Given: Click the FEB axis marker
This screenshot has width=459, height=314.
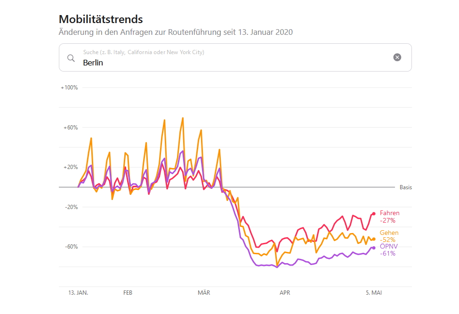Looking at the screenshot, I should (128, 293).
